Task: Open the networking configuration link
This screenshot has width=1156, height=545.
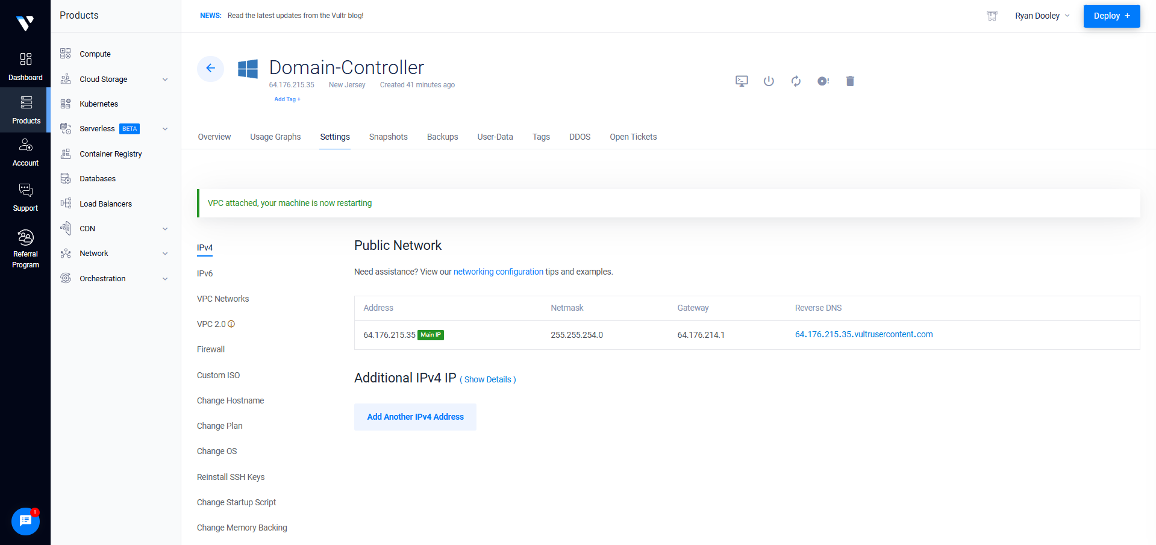Action: (498, 272)
